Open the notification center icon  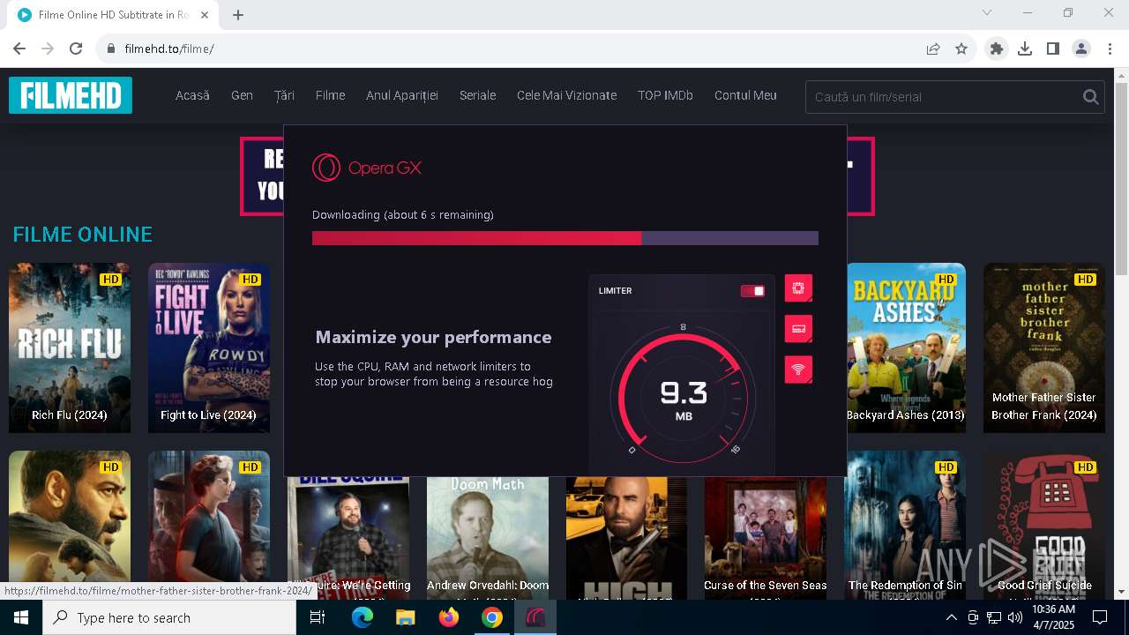tap(1100, 617)
